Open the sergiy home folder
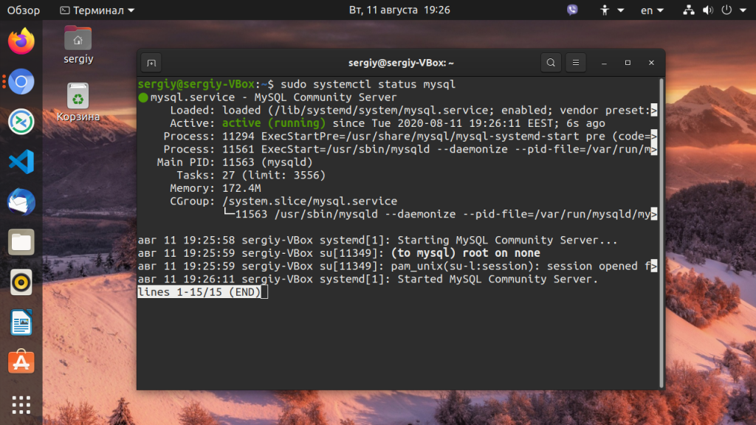 tap(78, 44)
